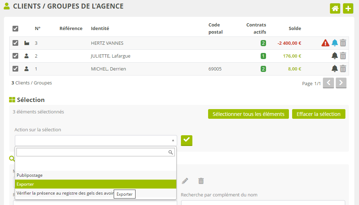Click the green plus add client button

click(348, 9)
